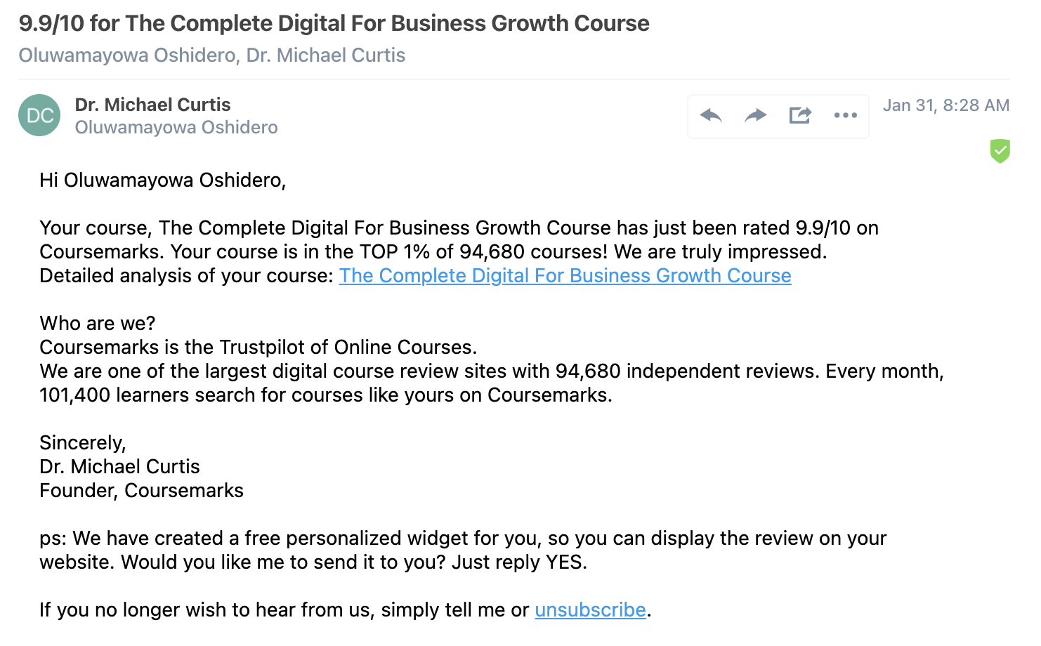The height and width of the screenshot is (646, 1041).
Task: Click the green security shield icon
Action: [x=1000, y=150]
